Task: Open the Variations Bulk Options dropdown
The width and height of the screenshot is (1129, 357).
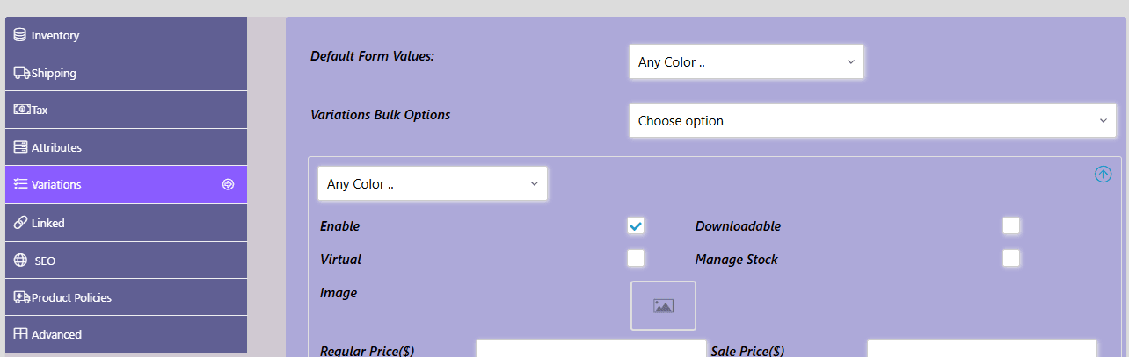Action: tap(872, 120)
